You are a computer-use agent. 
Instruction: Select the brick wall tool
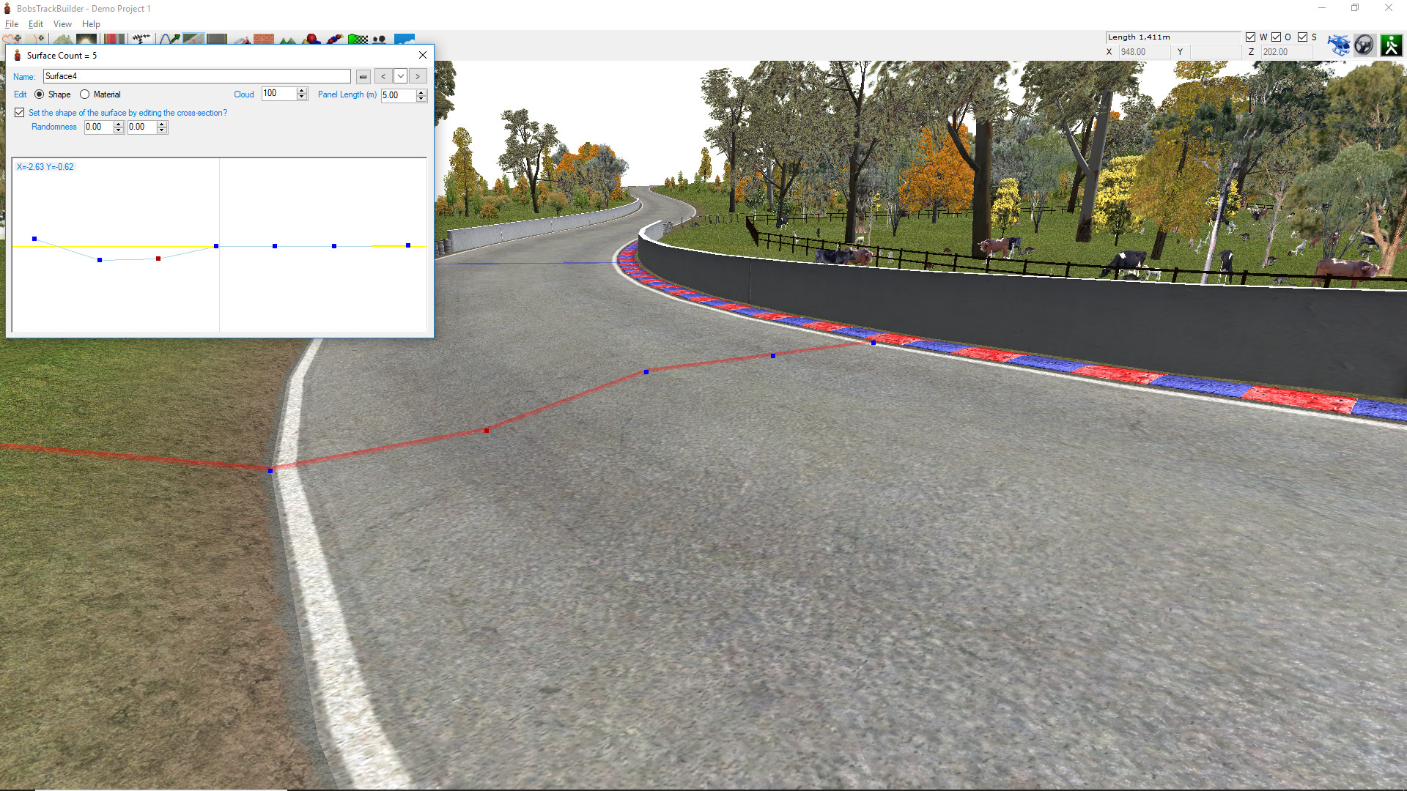pyautogui.click(x=264, y=40)
